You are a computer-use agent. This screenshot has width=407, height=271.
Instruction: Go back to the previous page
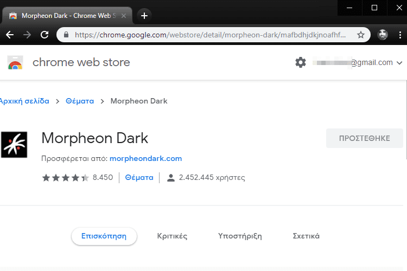pos(10,35)
